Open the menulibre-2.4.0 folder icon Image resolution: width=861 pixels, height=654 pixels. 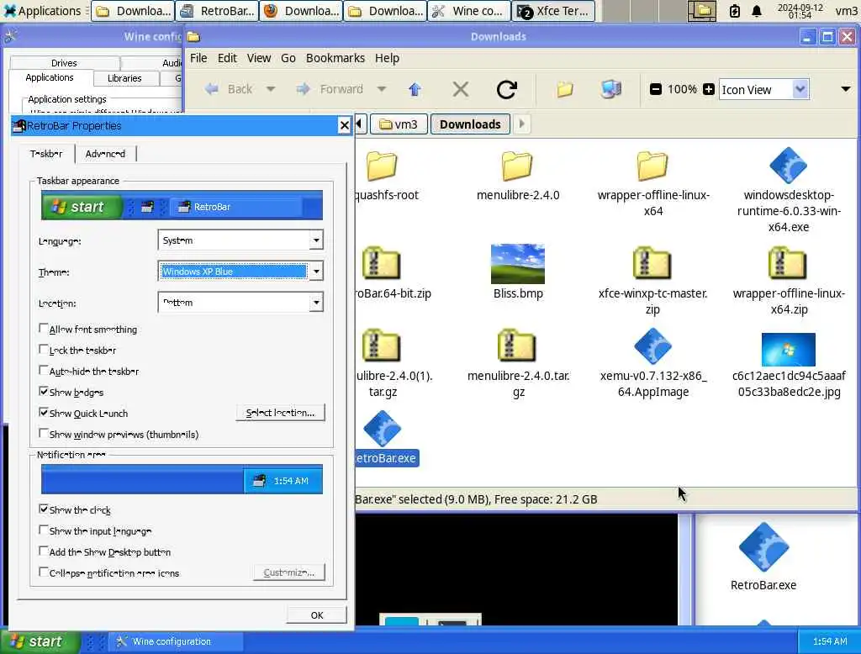pyautogui.click(x=517, y=166)
